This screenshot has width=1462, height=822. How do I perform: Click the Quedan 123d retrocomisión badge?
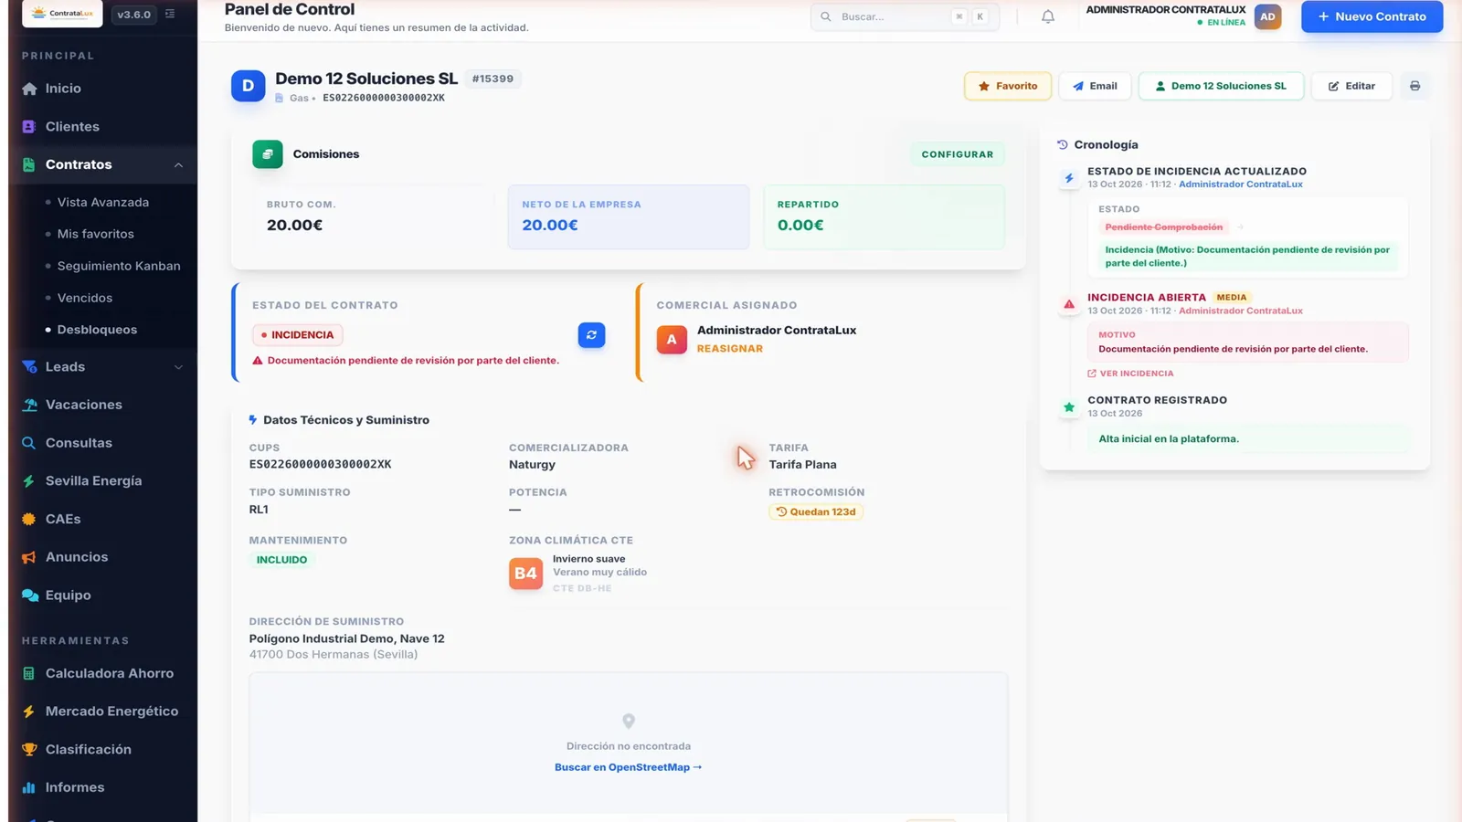click(816, 512)
